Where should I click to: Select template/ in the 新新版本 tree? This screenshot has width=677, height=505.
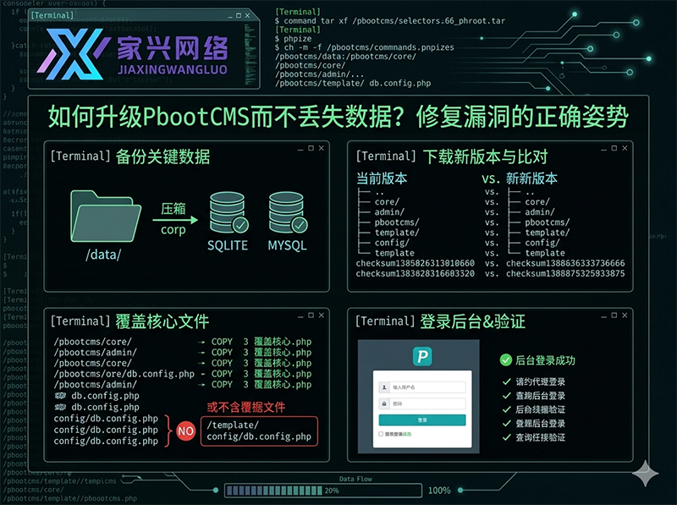pos(548,233)
